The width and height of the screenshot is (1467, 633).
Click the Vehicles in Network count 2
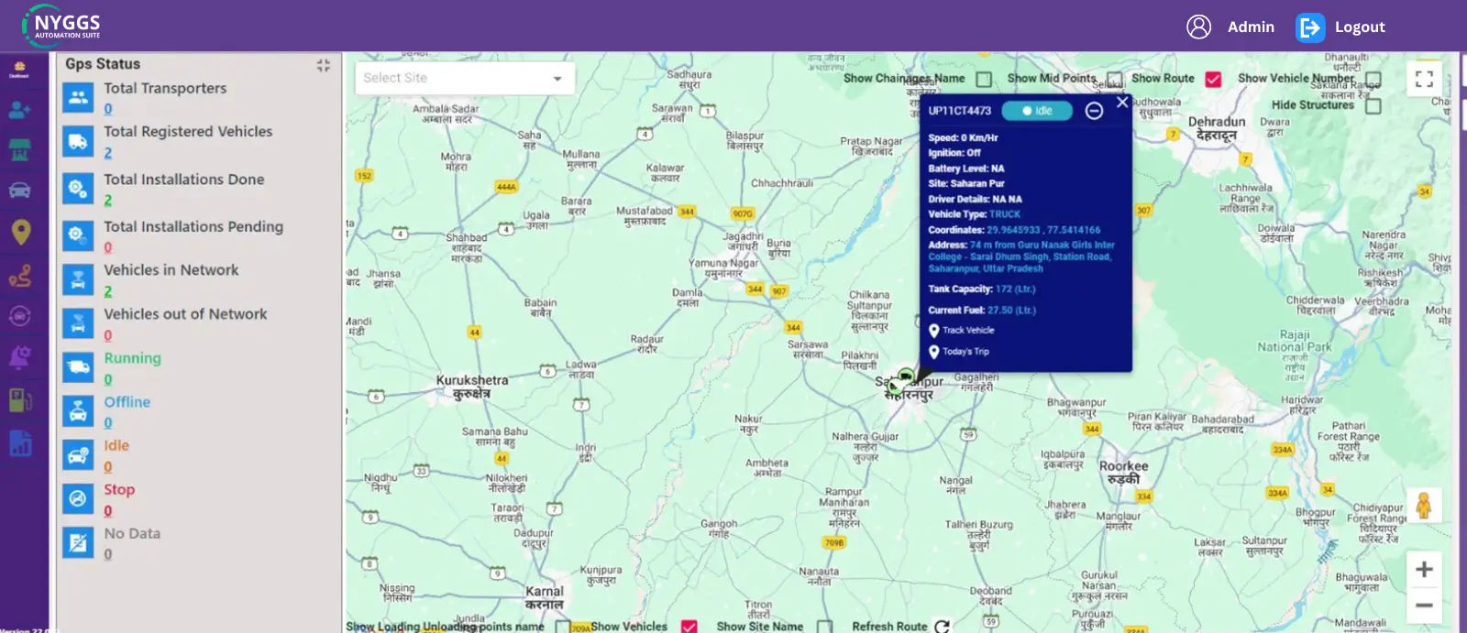pyautogui.click(x=108, y=291)
